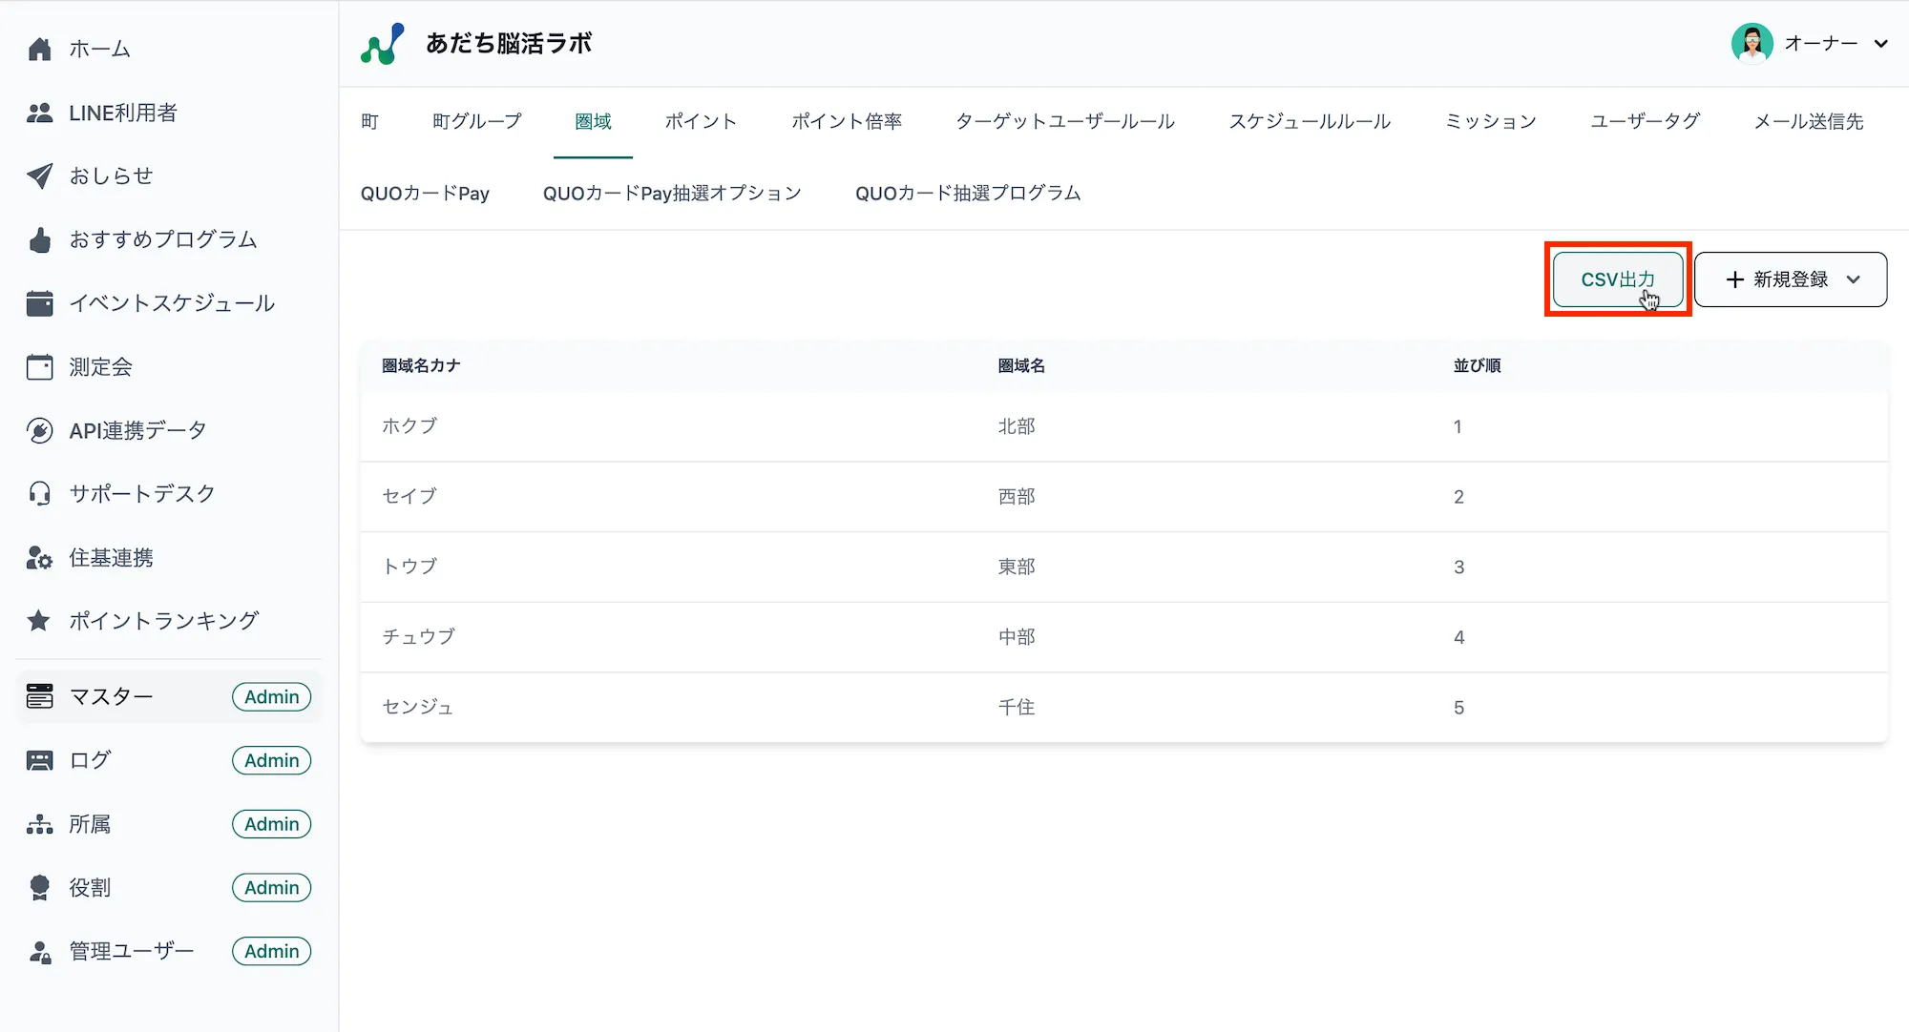Screen dimensions: 1909x1032
Task: Open the あだち脳活ラボ logo icon
Action: [x=381, y=42]
